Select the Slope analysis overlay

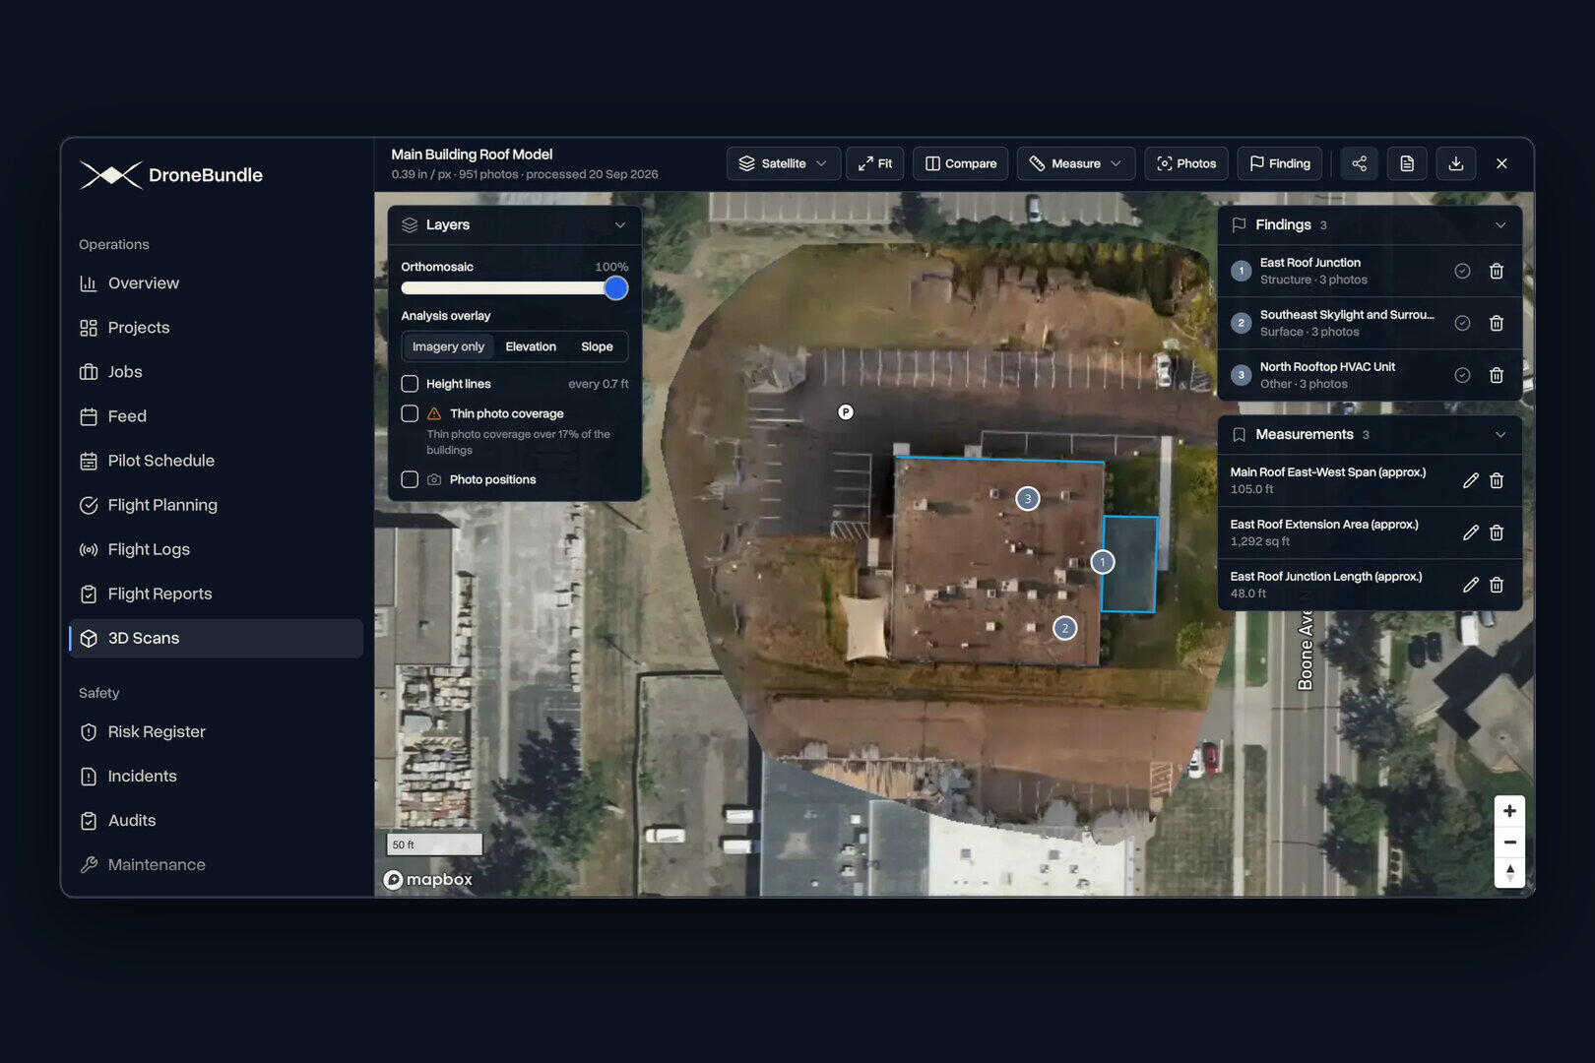pos(597,346)
